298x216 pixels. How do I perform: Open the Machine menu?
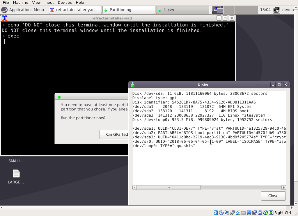[20, 2]
